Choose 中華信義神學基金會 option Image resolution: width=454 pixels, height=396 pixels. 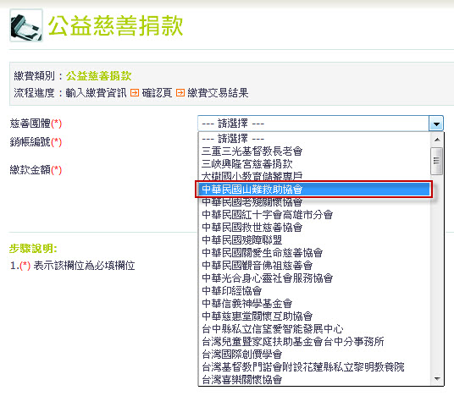314,304
